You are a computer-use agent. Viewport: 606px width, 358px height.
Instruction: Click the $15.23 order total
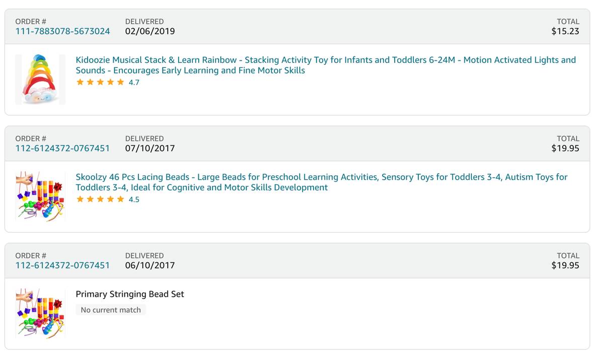pos(565,31)
